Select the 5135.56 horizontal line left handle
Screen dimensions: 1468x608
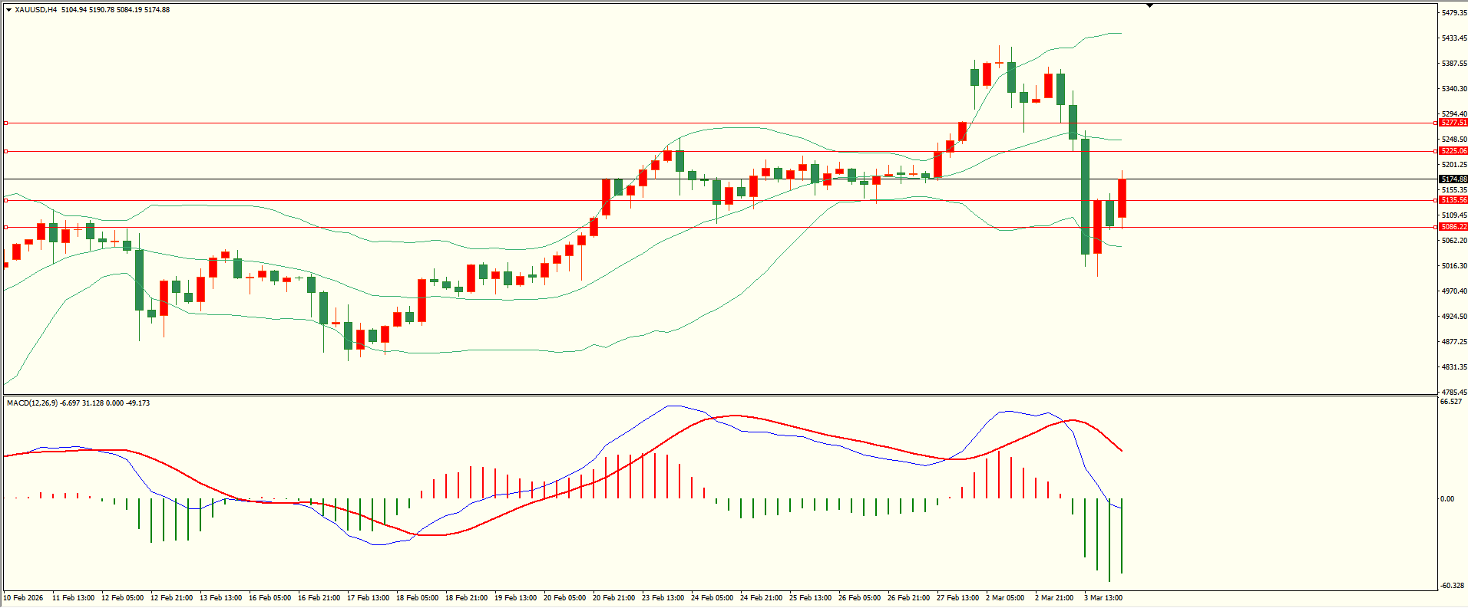pos(5,200)
